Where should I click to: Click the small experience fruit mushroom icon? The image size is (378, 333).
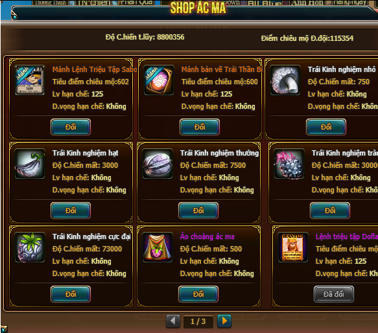[x=285, y=80]
